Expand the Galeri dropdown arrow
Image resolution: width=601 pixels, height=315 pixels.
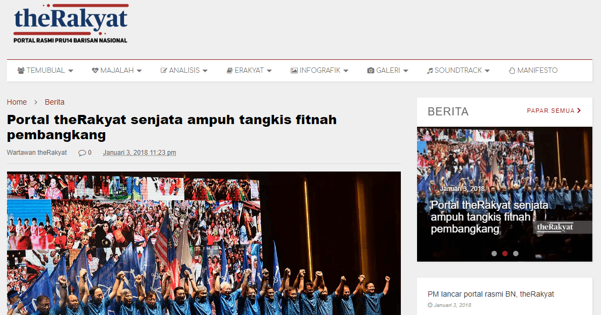click(406, 71)
